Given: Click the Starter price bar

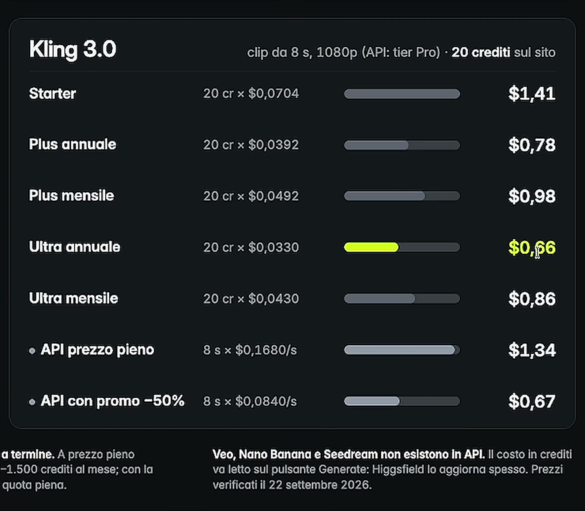Looking at the screenshot, I should [402, 94].
